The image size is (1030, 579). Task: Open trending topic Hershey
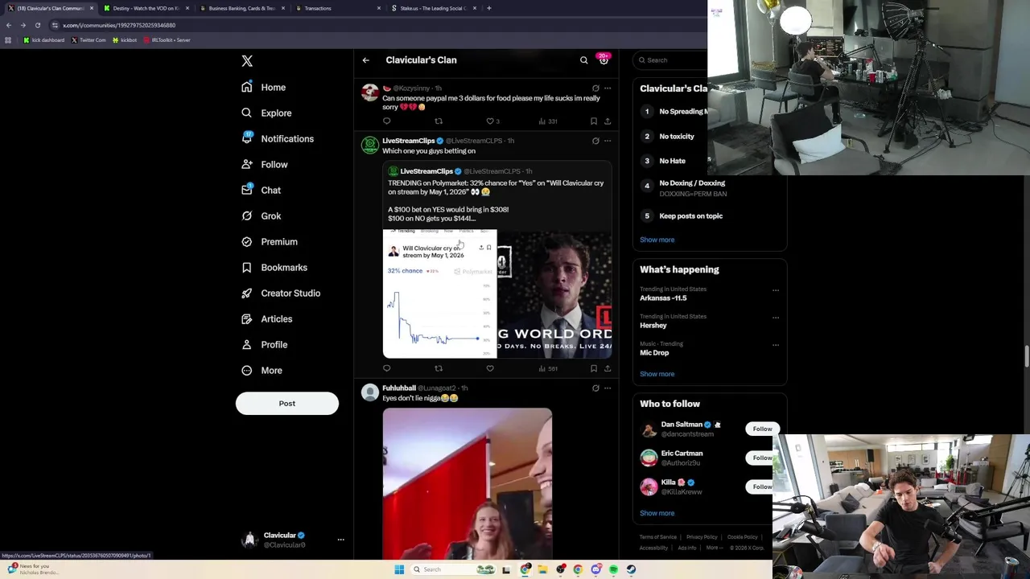coord(653,326)
